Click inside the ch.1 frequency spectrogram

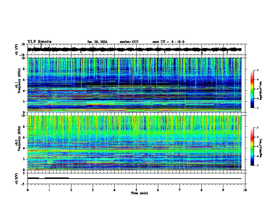click(134, 85)
